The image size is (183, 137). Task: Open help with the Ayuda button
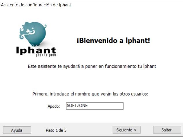pyautogui.click(x=17, y=130)
